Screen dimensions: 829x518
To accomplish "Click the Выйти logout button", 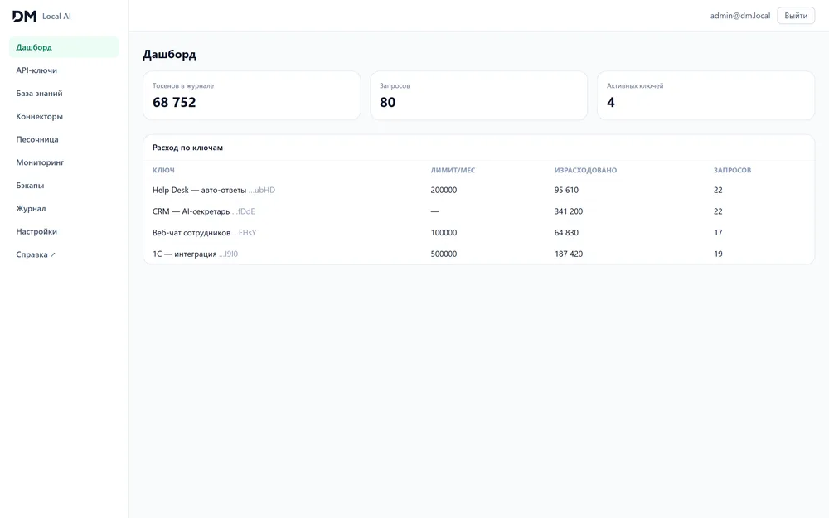I will [796, 16].
